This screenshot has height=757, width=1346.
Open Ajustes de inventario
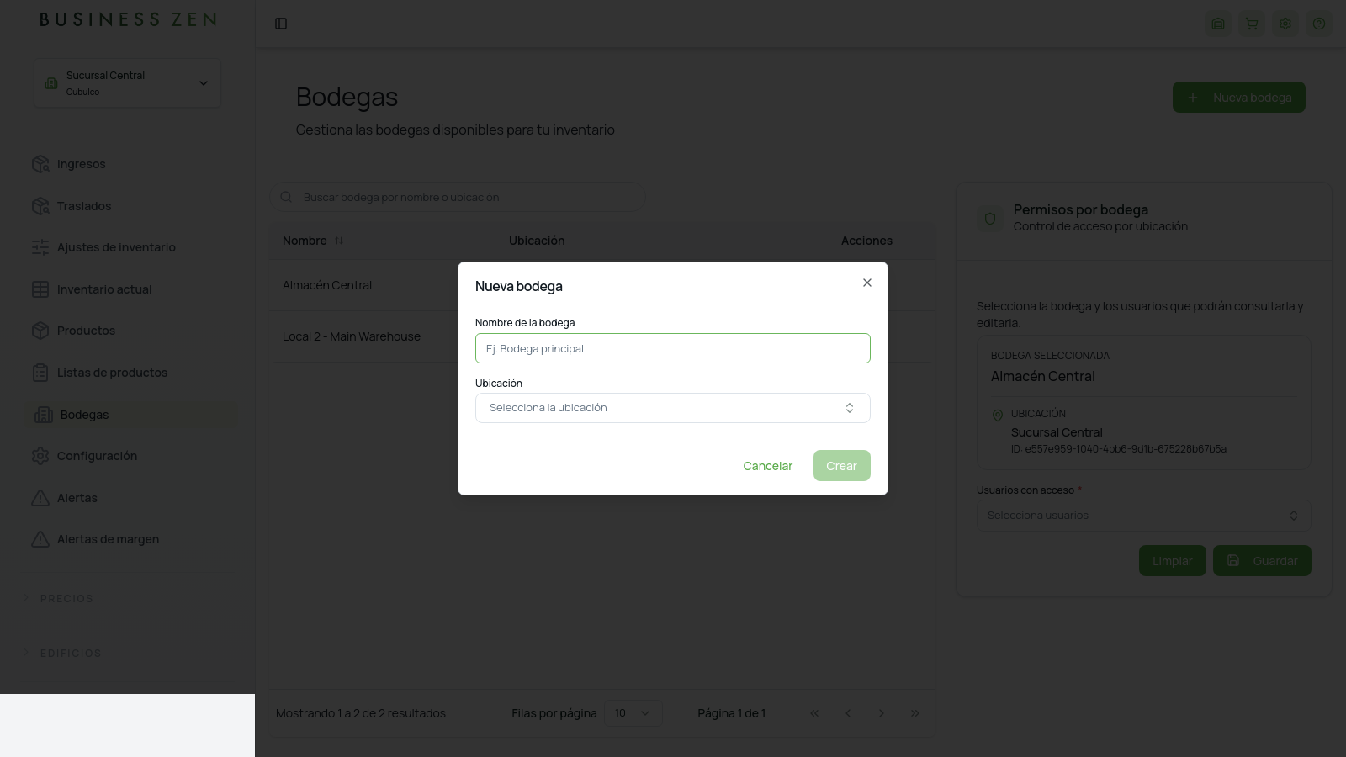click(x=116, y=247)
